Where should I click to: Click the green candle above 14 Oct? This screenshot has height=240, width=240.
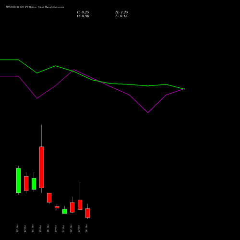coord(34,184)
